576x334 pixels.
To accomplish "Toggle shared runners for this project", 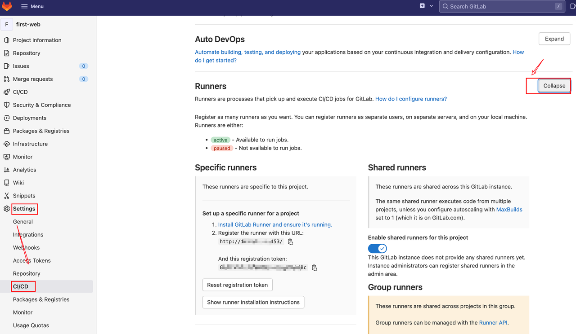I will 378,248.
